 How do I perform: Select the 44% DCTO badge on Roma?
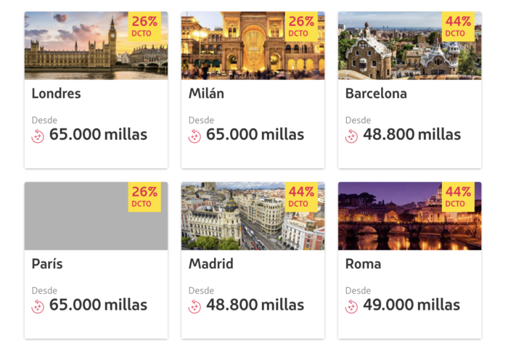pos(458,197)
